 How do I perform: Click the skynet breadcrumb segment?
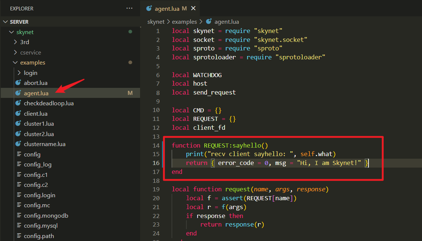pyautogui.click(x=156, y=22)
